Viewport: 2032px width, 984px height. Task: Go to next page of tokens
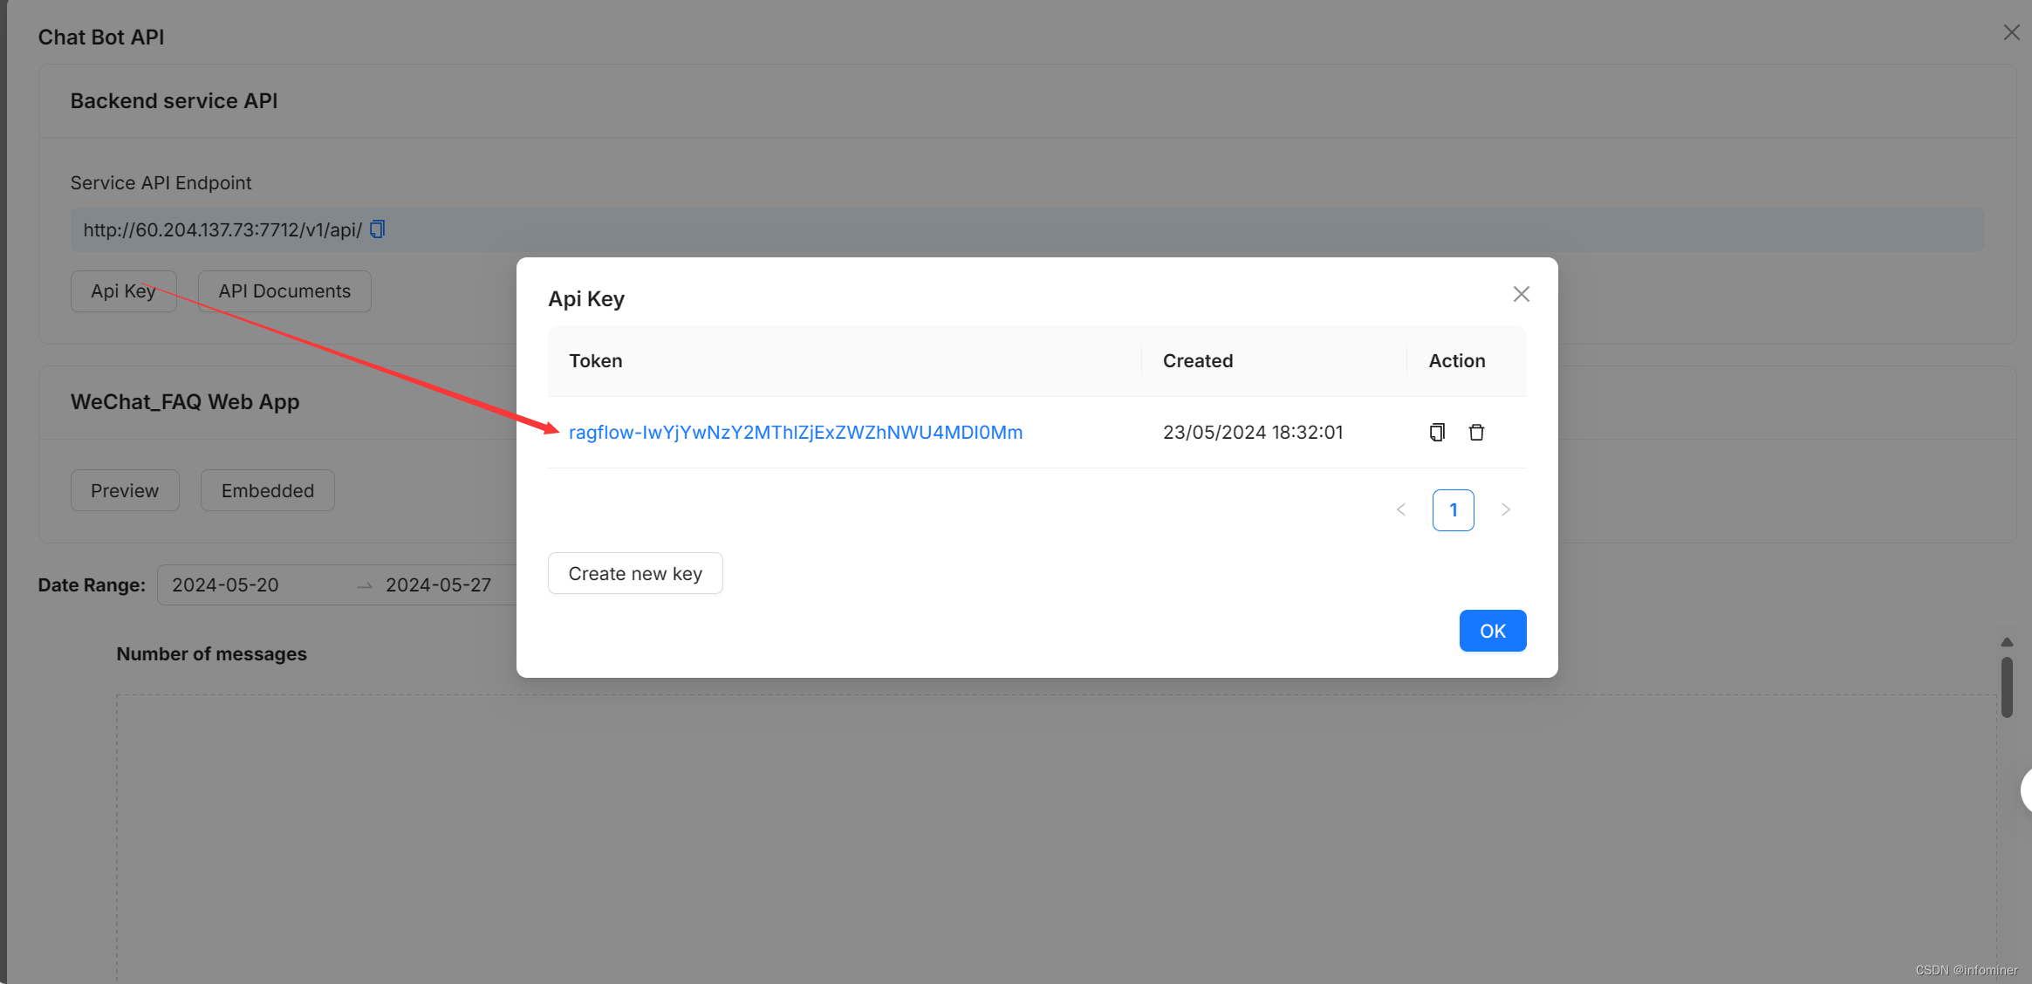1505,509
